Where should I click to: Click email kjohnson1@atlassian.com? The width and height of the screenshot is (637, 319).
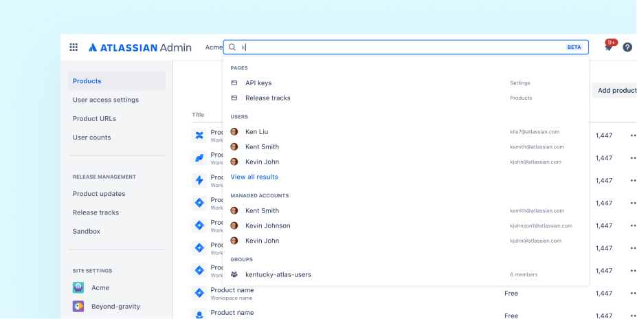541,225
